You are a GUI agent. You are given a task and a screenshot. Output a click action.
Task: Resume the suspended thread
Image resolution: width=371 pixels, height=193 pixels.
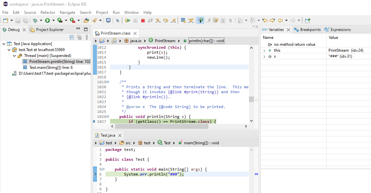tap(128, 20)
